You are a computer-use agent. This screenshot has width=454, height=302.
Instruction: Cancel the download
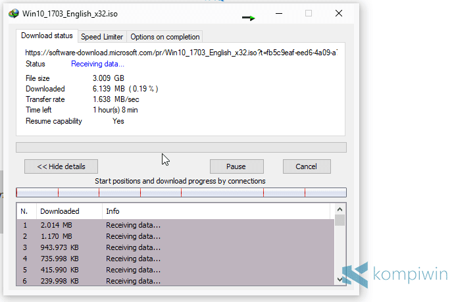click(x=307, y=166)
